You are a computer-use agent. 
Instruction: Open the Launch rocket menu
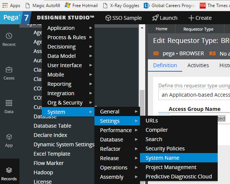point(165,18)
